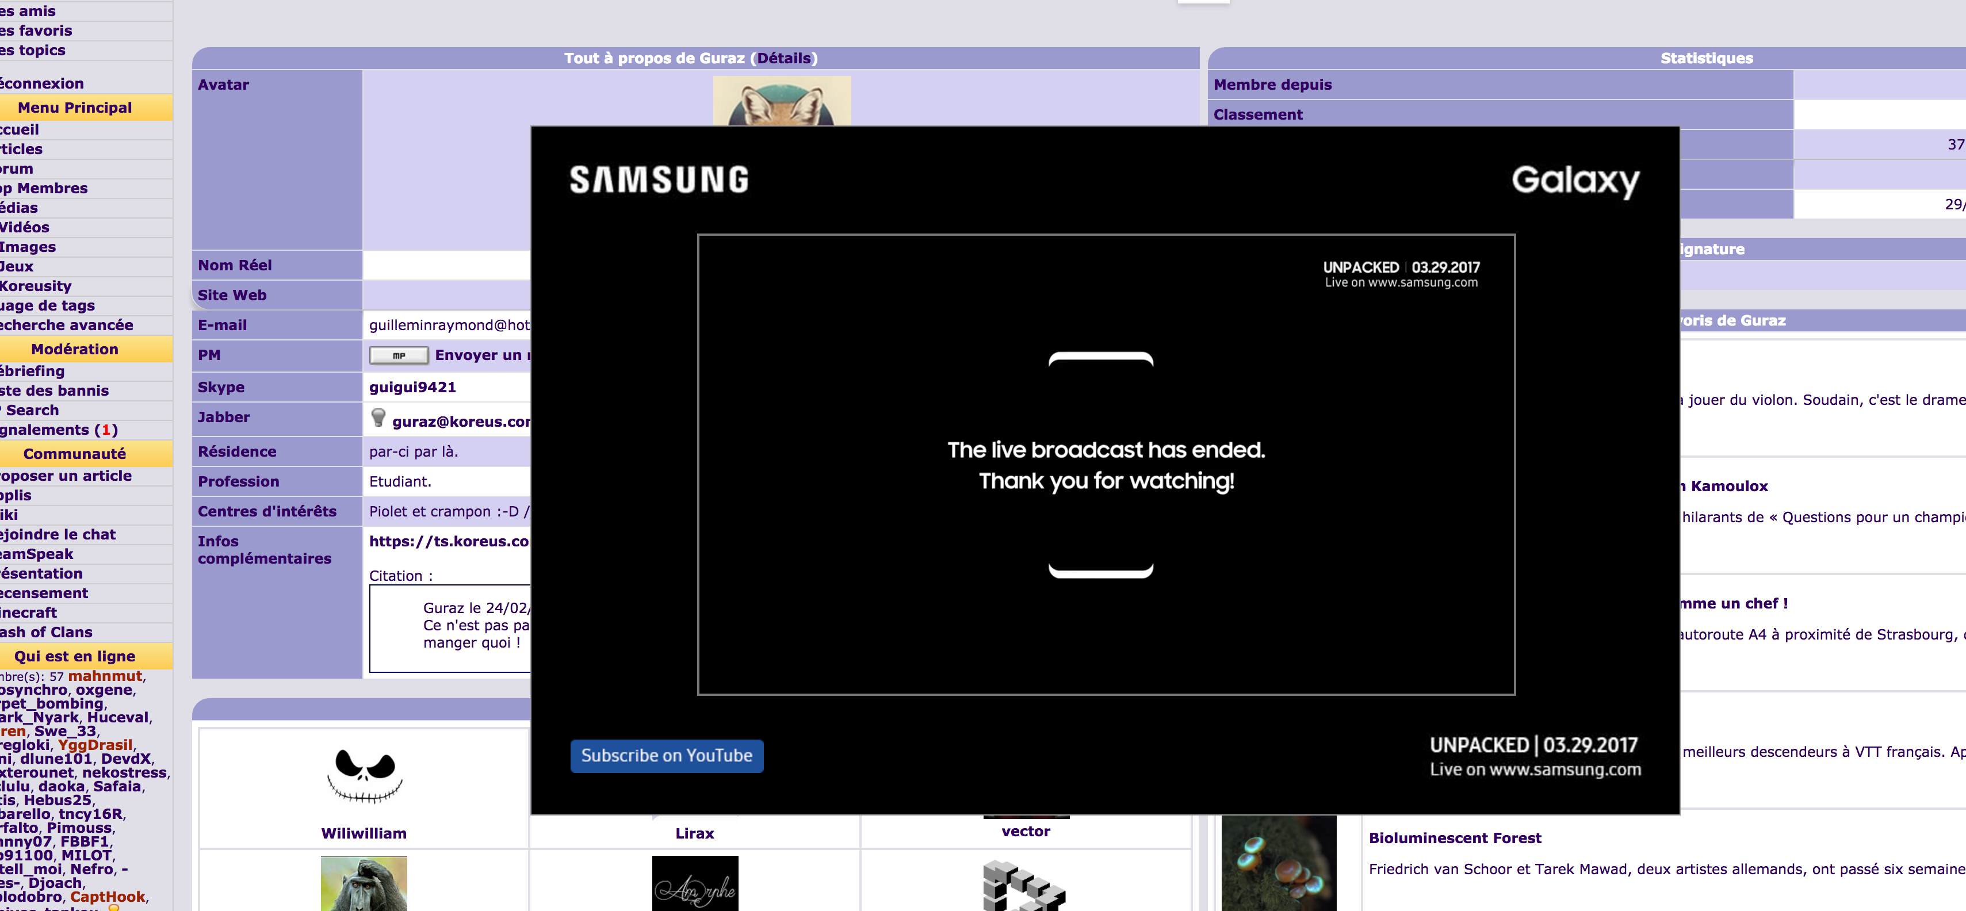The height and width of the screenshot is (911, 1966).
Task: Open the Détails link in the header
Action: [x=784, y=58]
